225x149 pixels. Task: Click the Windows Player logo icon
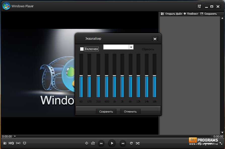(6, 6)
